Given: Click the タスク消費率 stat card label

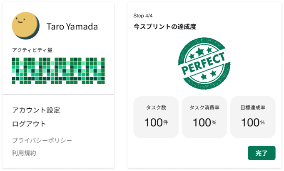Looking at the screenshot, I should point(204,107).
